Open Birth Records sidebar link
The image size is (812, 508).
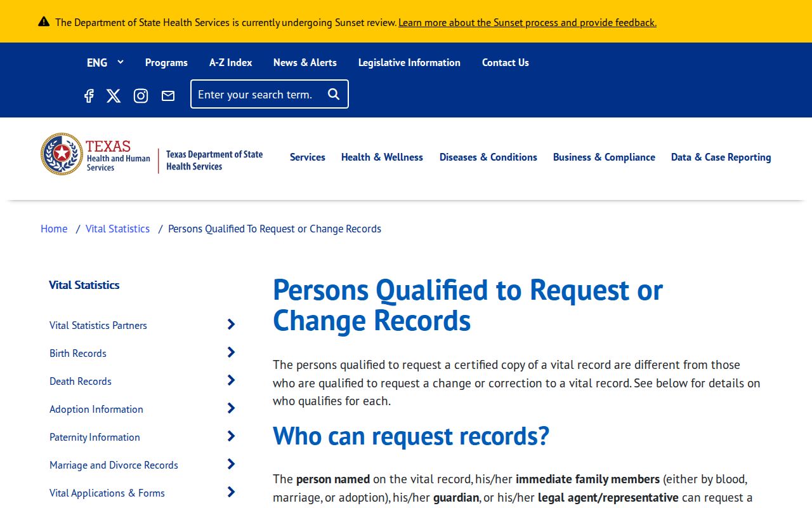[x=78, y=353]
